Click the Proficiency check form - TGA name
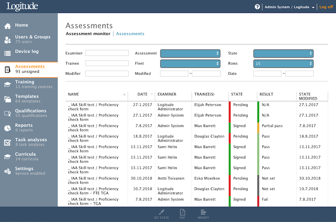This screenshot has height=222, width=336. [93, 201]
